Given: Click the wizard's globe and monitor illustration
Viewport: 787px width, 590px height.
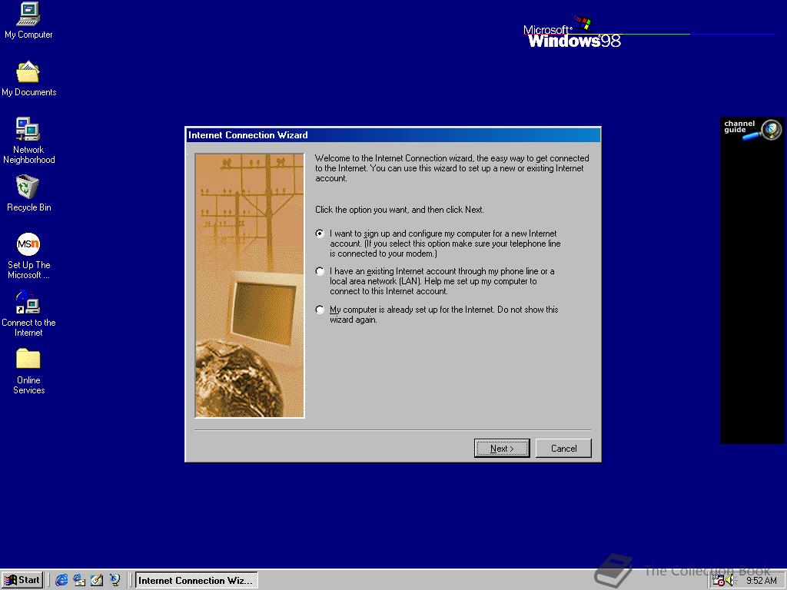Looking at the screenshot, I should pos(250,286).
